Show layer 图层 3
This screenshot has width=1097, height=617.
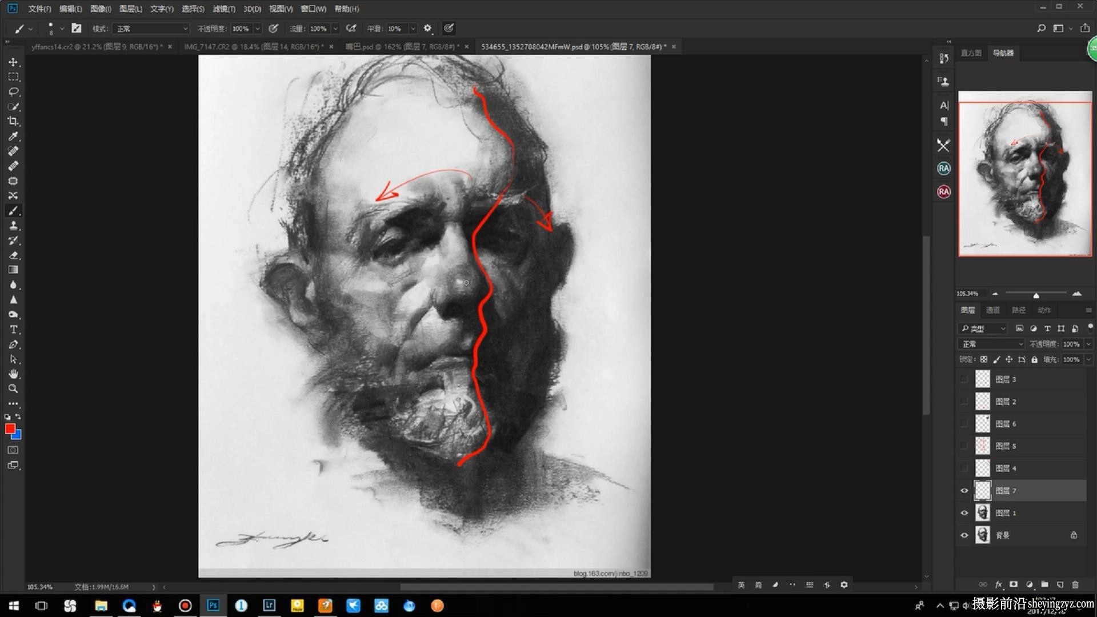[x=964, y=379]
